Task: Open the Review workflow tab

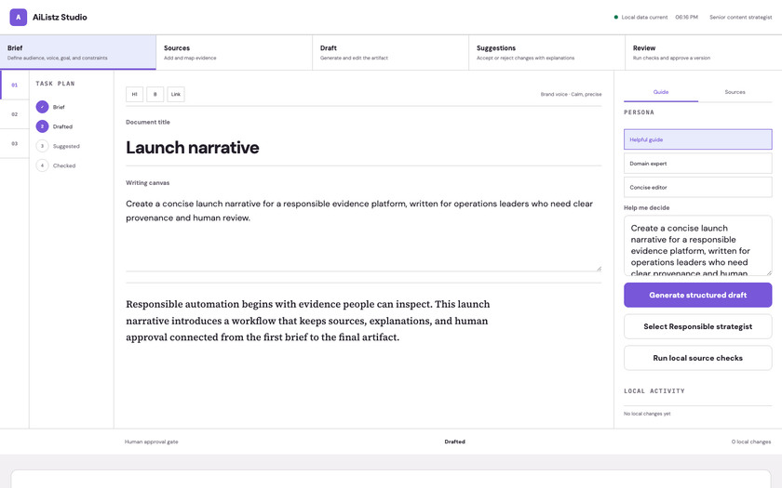Action: (703, 52)
